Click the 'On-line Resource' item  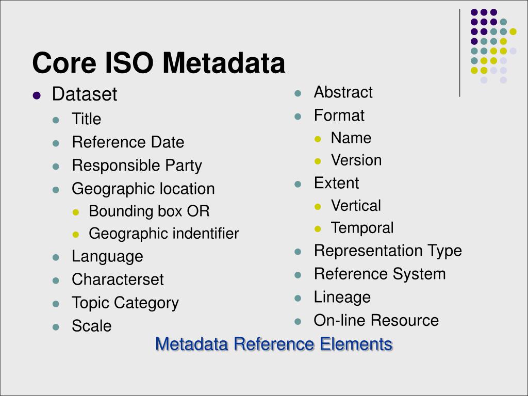coord(376,320)
